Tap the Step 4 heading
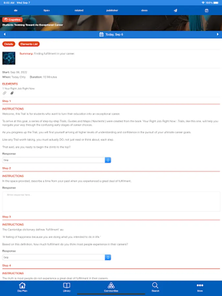The image size is (222, 296). click(x=7, y=265)
